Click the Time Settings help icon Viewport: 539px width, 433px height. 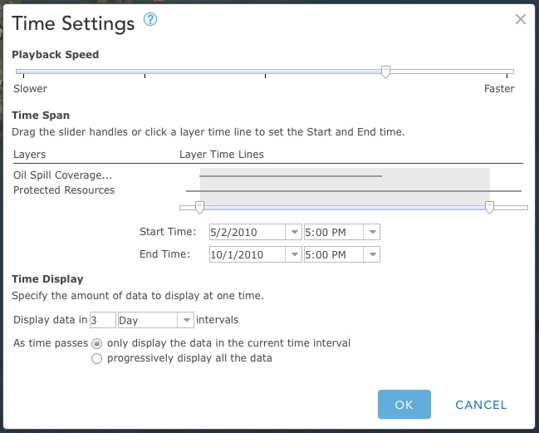click(150, 20)
